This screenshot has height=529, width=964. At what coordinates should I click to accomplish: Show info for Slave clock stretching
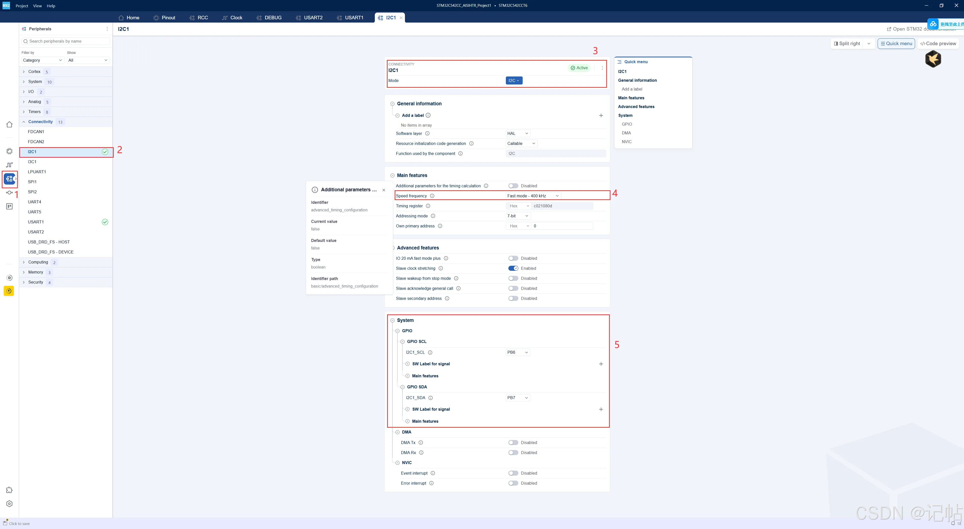coord(441,269)
